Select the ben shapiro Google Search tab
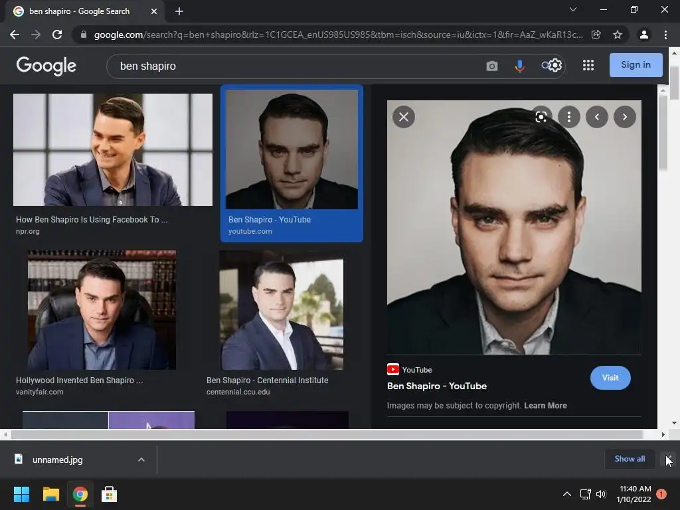The image size is (680, 510). point(85,11)
